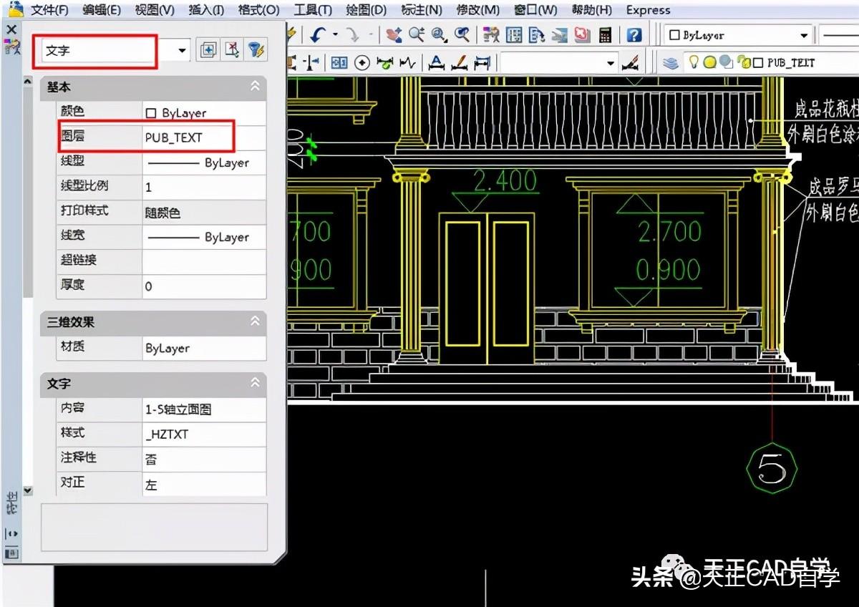The width and height of the screenshot is (859, 607).
Task: Toggle the layer light bulb on/off
Action: 693,63
